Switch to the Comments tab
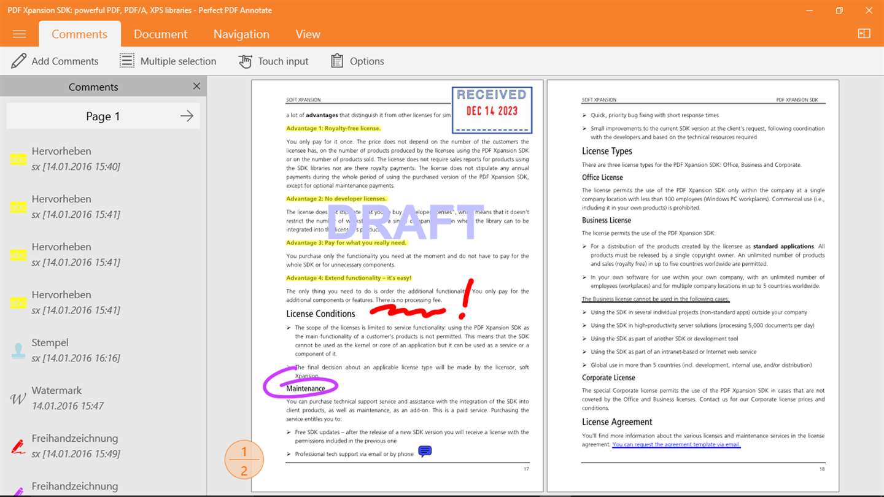This screenshot has width=884, height=497. (79, 34)
